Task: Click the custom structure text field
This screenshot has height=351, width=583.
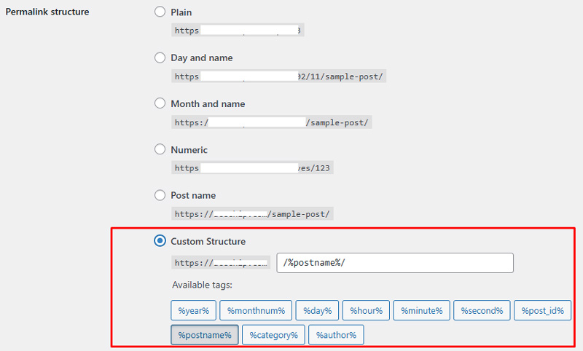Action: (x=395, y=263)
